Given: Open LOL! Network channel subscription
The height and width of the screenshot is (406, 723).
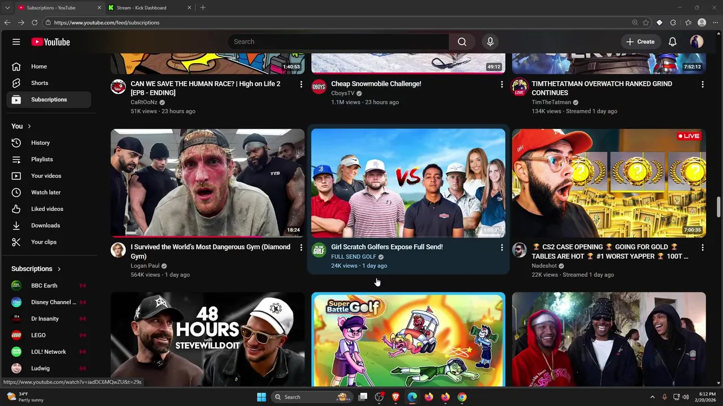Looking at the screenshot, I should [49, 352].
